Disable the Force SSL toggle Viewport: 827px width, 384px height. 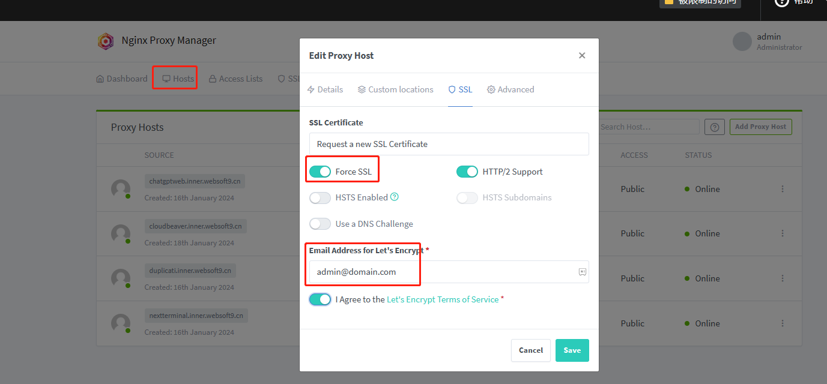click(320, 172)
